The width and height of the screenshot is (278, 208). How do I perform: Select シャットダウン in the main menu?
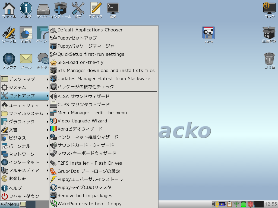coord(25,196)
